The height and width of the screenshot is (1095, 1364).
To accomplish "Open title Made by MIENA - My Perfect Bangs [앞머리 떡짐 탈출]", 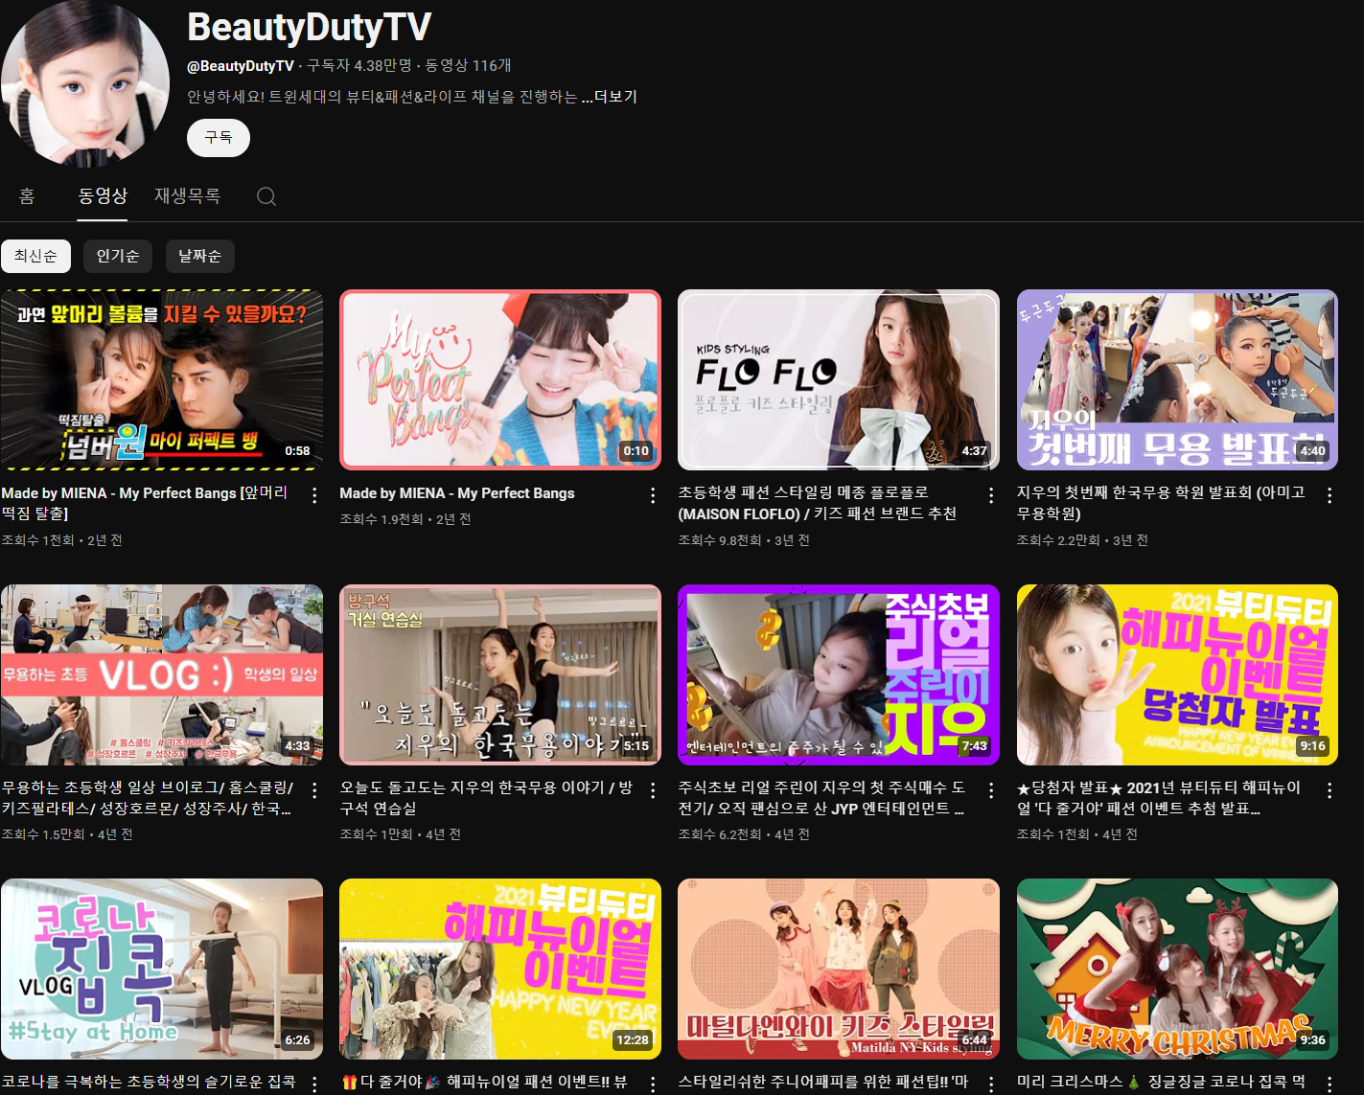I will [x=145, y=503].
